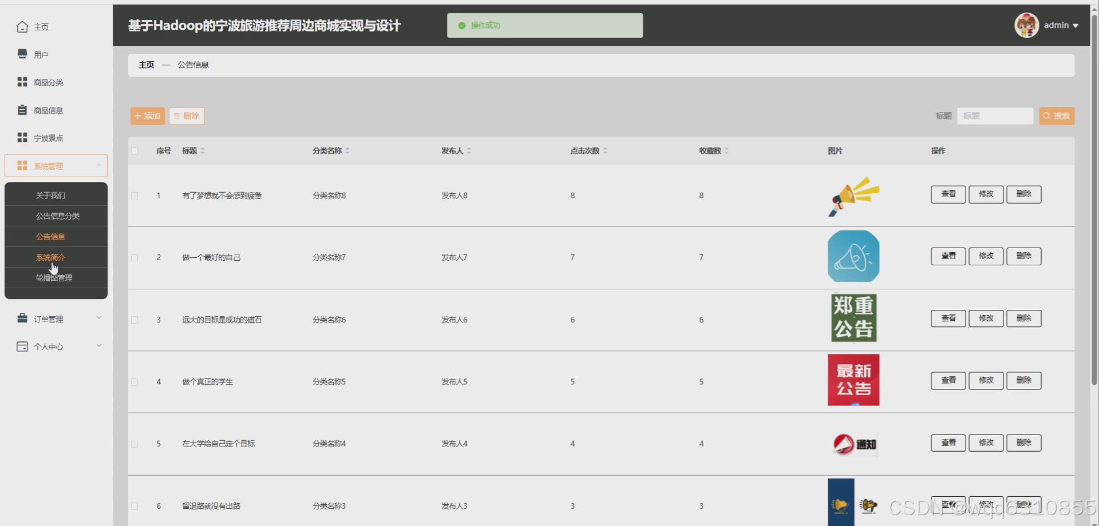Image resolution: width=1099 pixels, height=526 pixels.
Task: Click 删除 for 做个真正的学生 row
Action: (1023, 381)
